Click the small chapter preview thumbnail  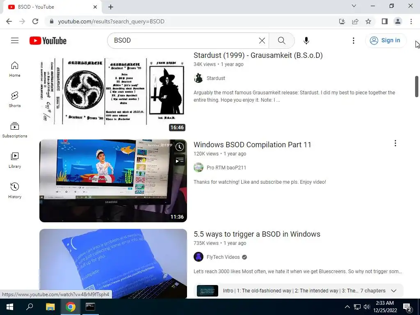(207, 291)
